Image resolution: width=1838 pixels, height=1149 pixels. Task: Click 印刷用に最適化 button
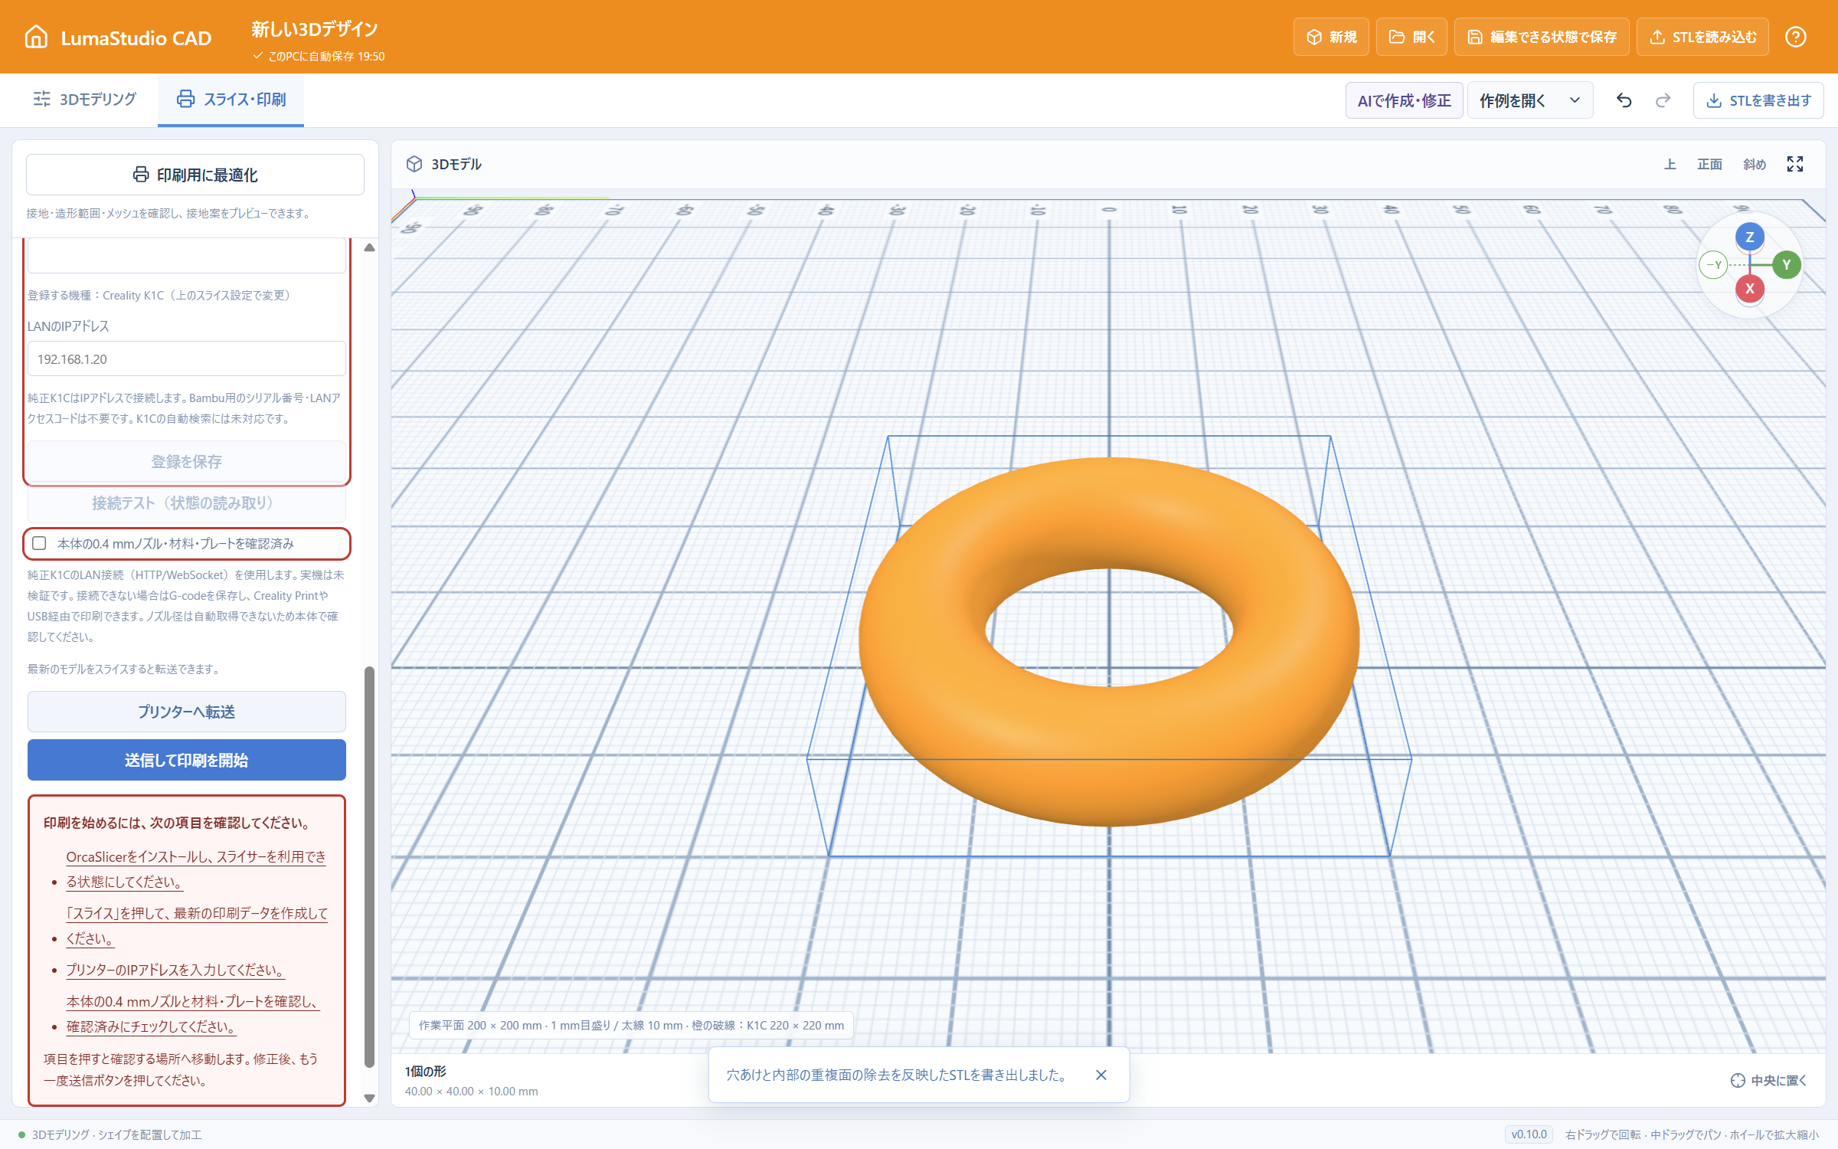coord(195,175)
